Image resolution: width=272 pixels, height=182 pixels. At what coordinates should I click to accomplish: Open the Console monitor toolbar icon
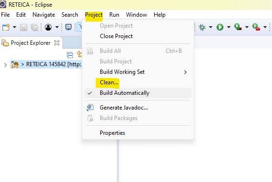point(69,27)
